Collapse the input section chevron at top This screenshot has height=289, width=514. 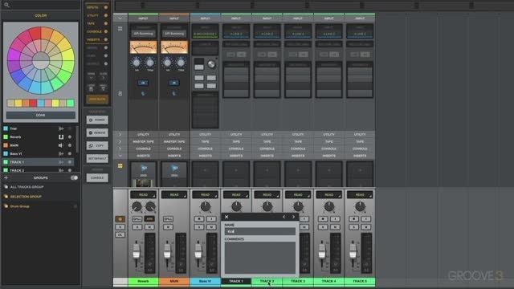120,18
